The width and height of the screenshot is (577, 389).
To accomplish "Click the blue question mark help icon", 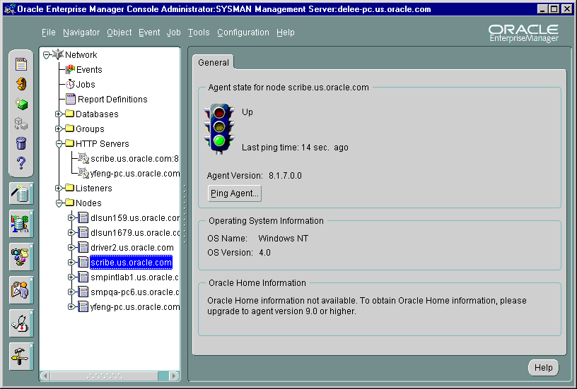I will pyautogui.click(x=21, y=162).
